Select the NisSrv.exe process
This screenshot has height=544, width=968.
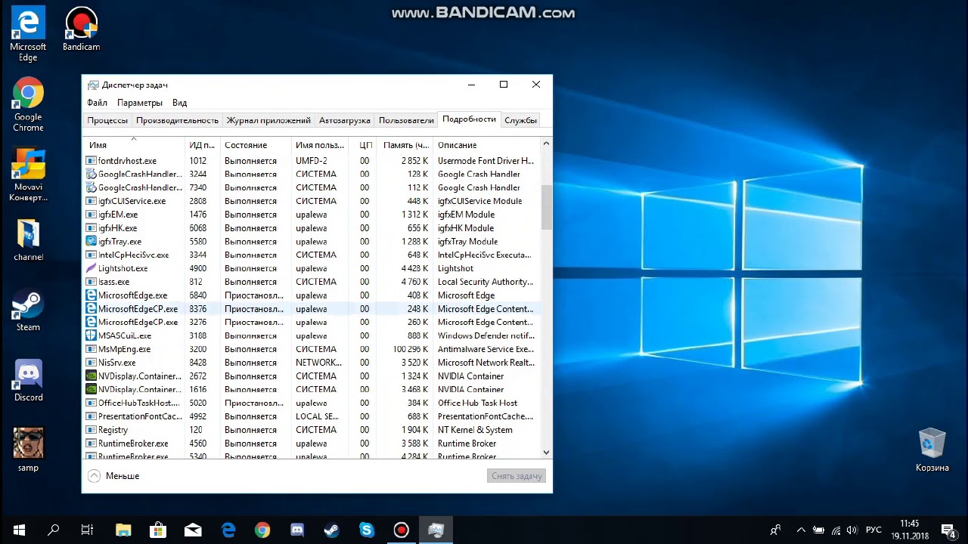tap(311, 363)
